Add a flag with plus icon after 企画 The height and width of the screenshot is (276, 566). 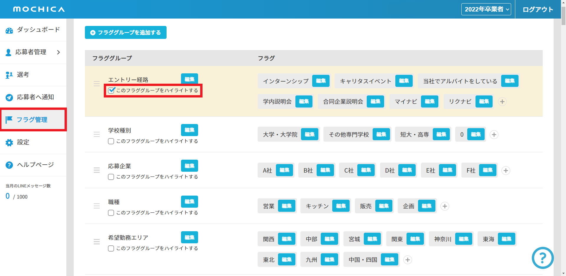[x=445, y=206]
